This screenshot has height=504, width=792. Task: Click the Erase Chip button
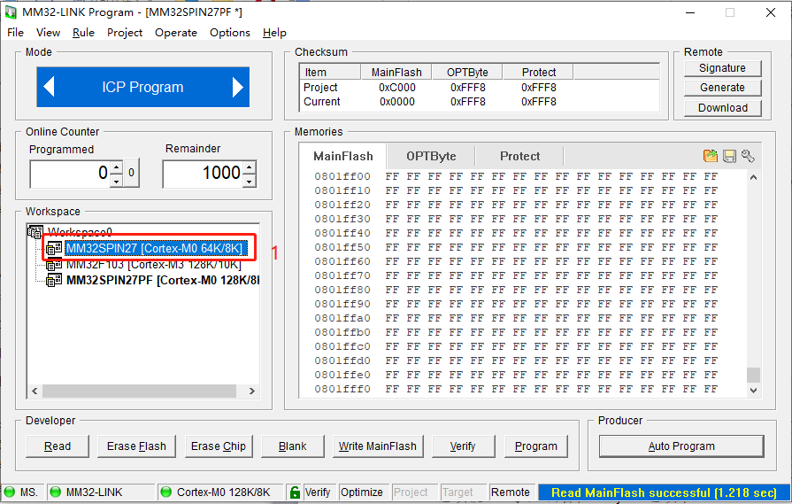[x=219, y=446]
